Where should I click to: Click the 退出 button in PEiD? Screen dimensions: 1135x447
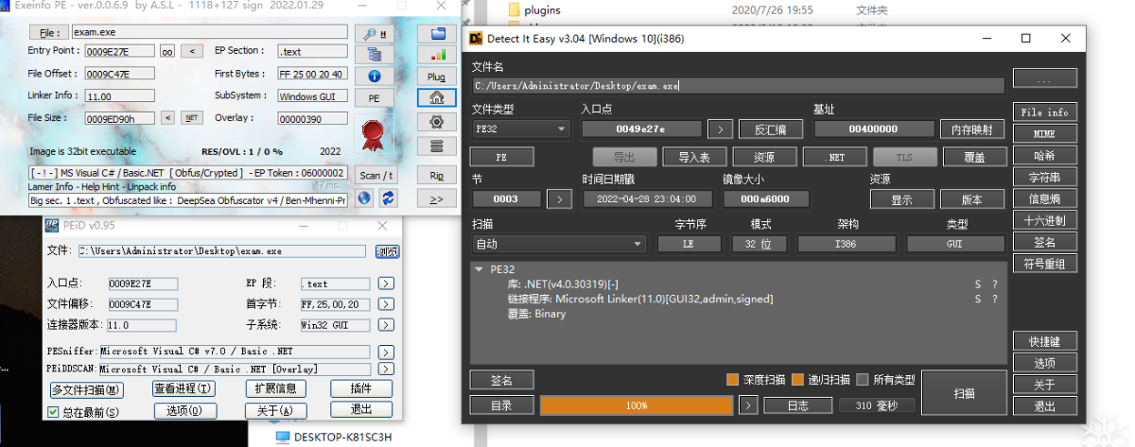pyautogui.click(x=360, y=409)
